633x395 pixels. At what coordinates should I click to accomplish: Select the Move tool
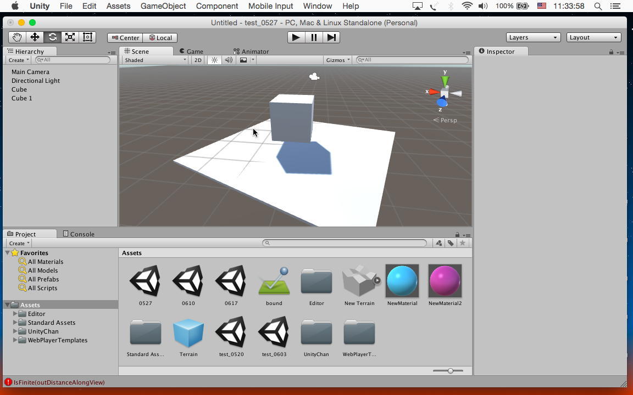click(x=35, y=37)
